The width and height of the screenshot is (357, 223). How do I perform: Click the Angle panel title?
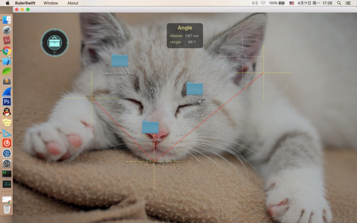[x=185, y=28]
